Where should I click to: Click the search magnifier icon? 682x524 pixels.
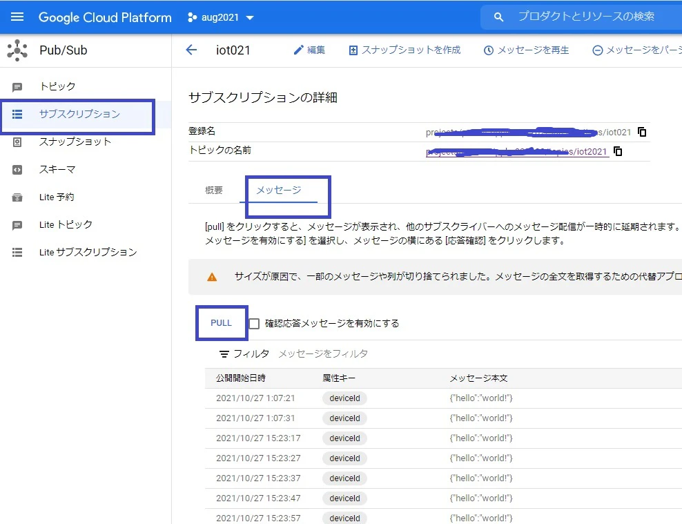click(498, 17)
